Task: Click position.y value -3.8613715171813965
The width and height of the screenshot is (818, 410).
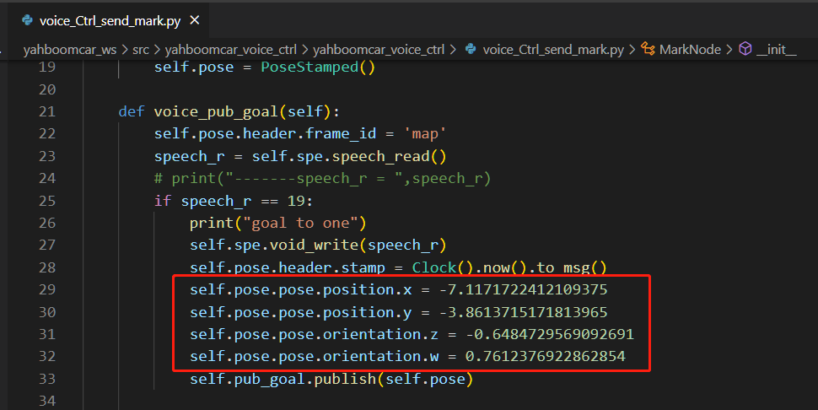Action: click(x=524, y=312)
